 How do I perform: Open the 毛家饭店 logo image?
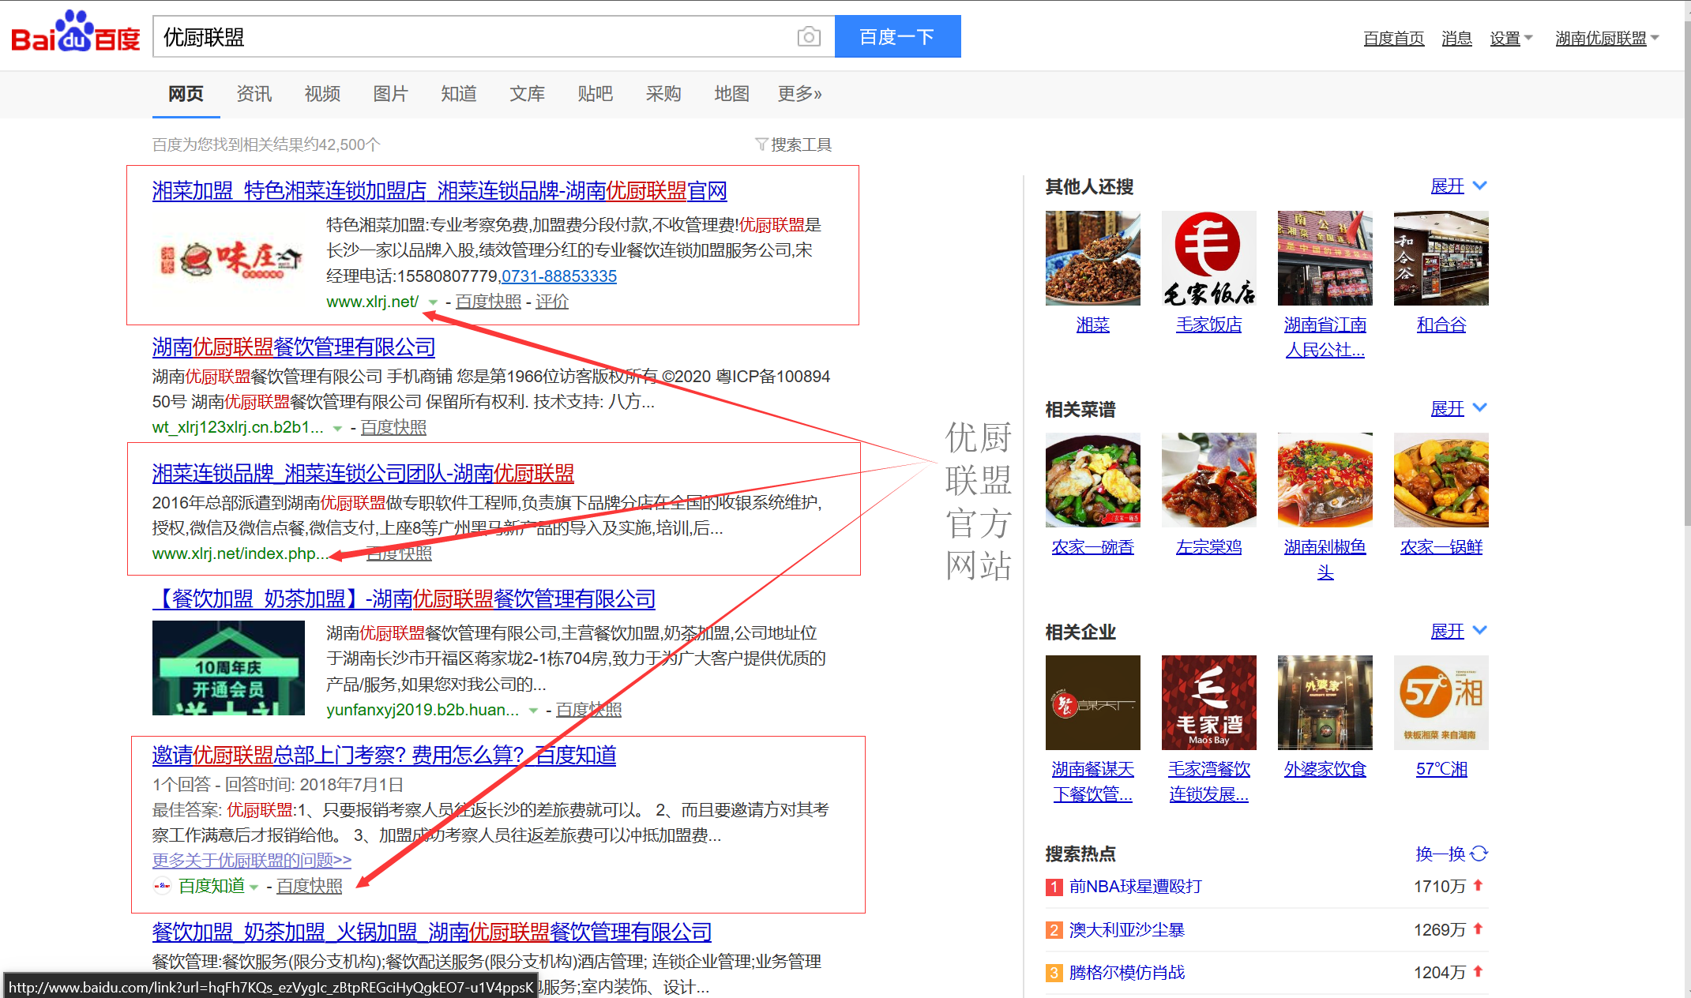1208,258
